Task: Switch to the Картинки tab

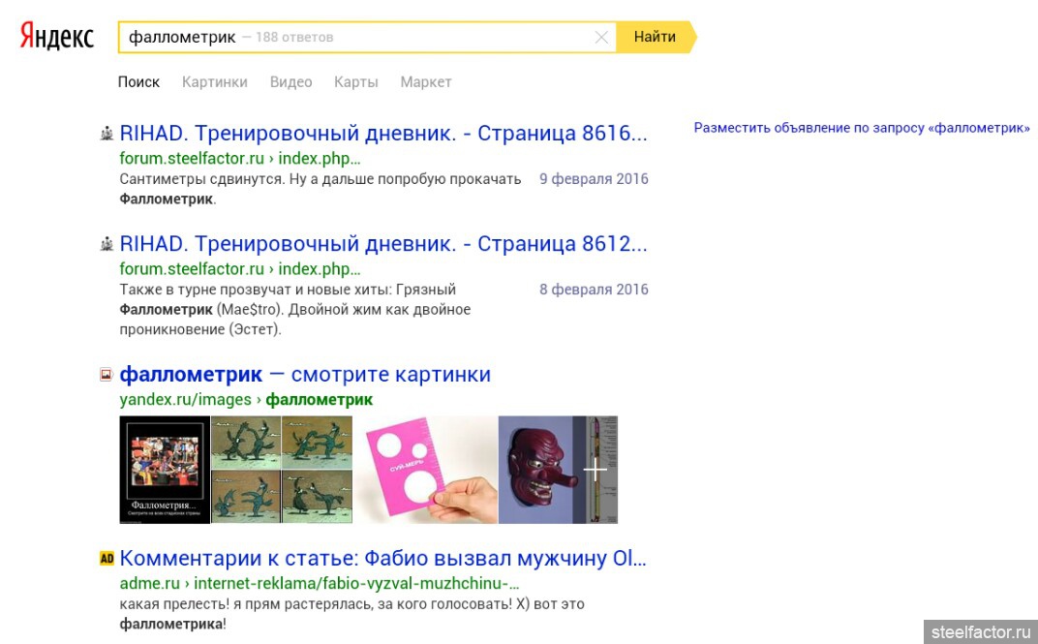Action: pyautogui.click(x=215, y=82)
